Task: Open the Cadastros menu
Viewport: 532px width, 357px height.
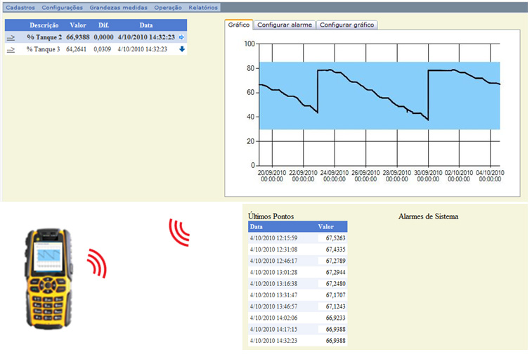Action: [x=20, y=8]
